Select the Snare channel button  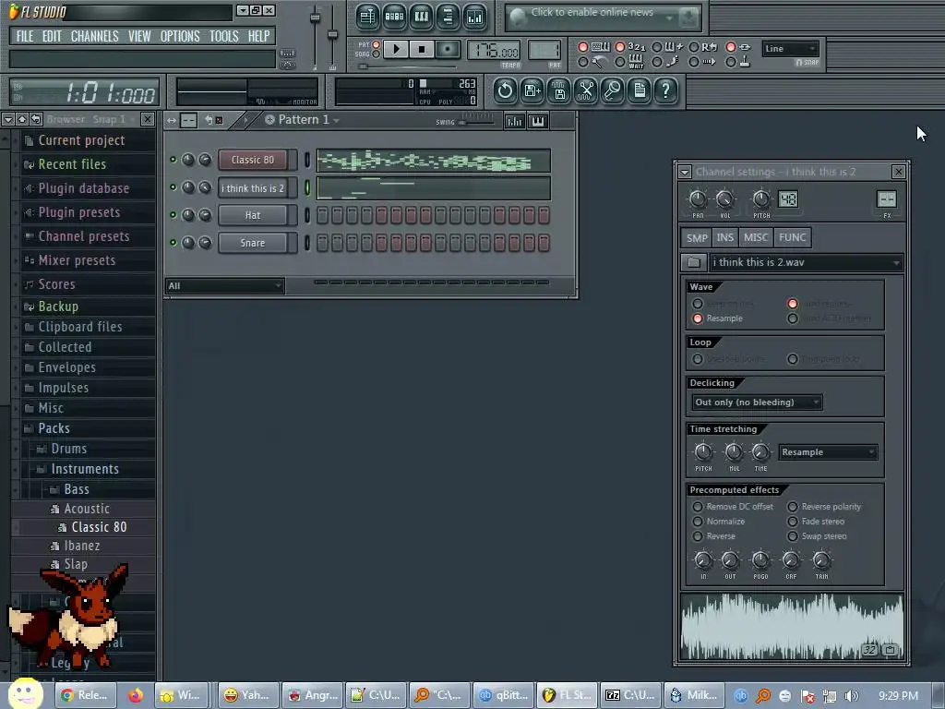tap(253, 243)
